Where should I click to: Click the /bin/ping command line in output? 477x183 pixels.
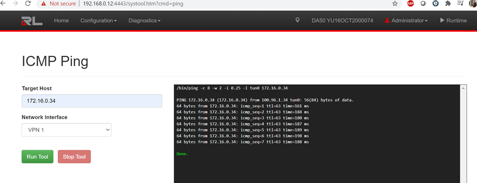[x=232, y=88]
